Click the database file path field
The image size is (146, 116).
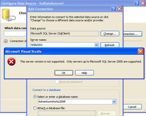pyautogui.click(x=67, y=113)
